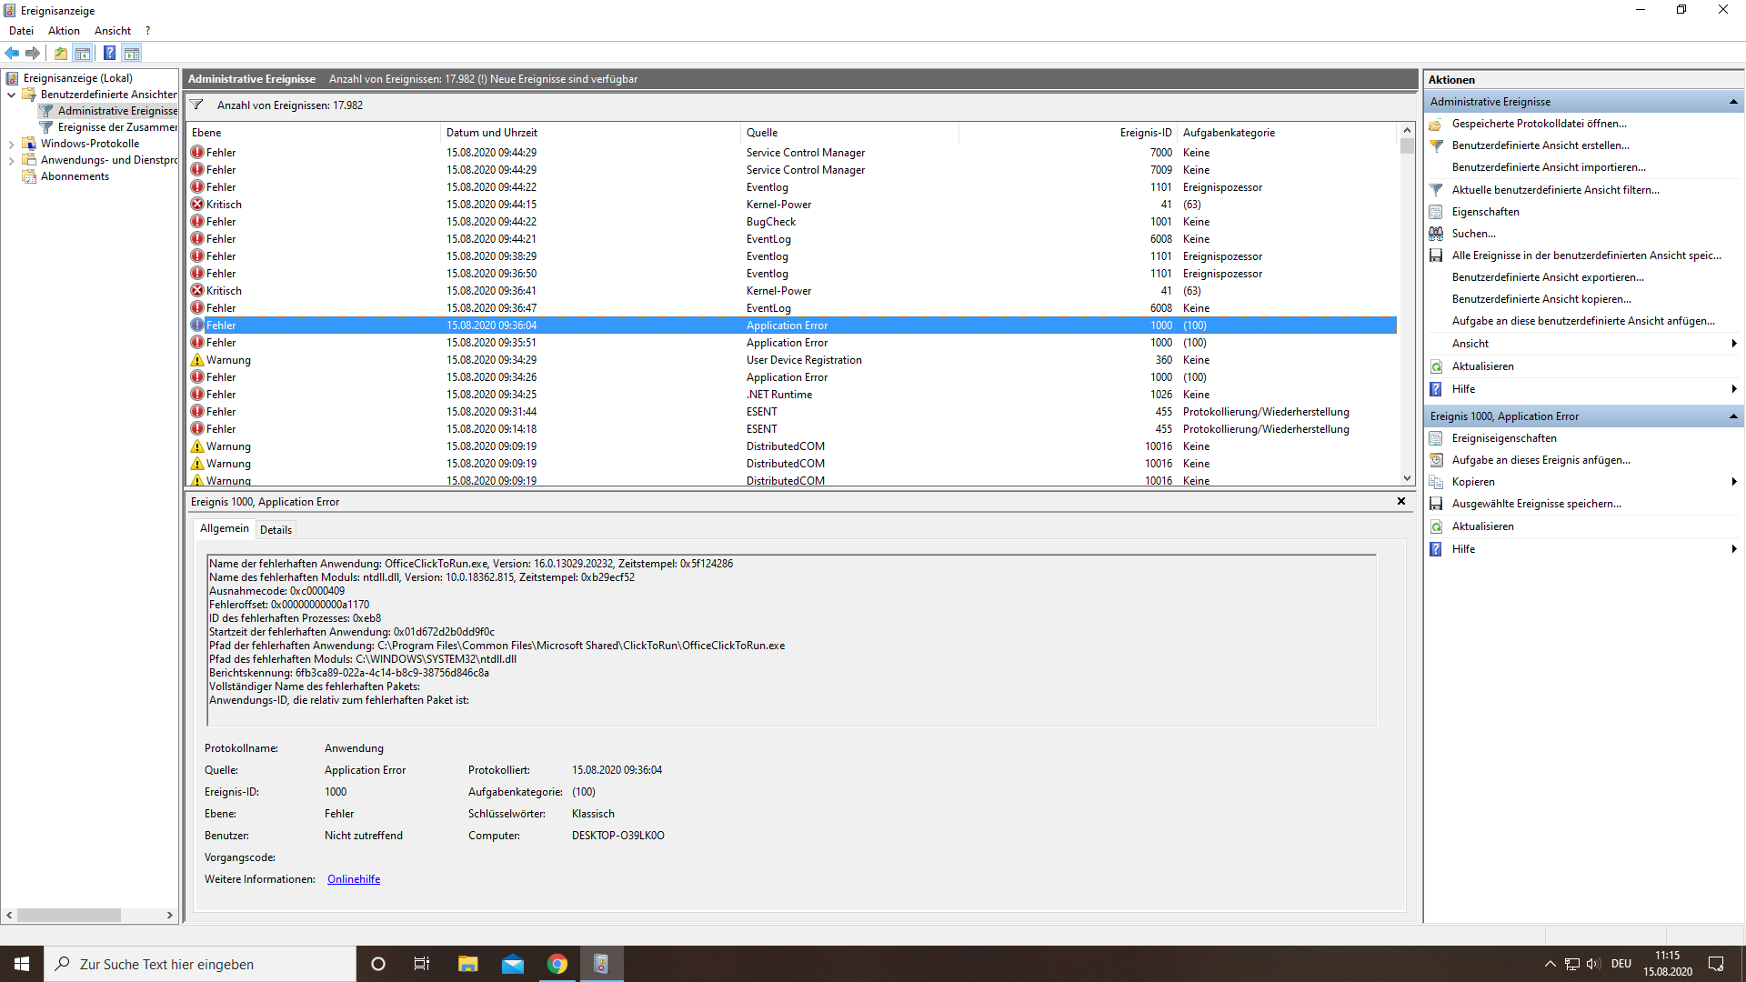The width and height of the screenshot is (1746, 982).
Task: Collapse the Benutzerdefinierte Ansichten tree node
Action: click(11, 95)
